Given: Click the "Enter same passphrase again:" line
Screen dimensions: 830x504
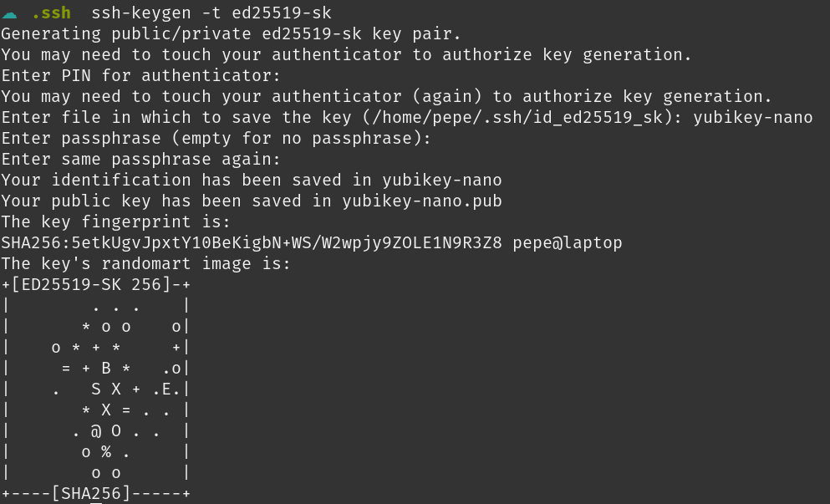Looking at the screenshot, I should 140,159.
